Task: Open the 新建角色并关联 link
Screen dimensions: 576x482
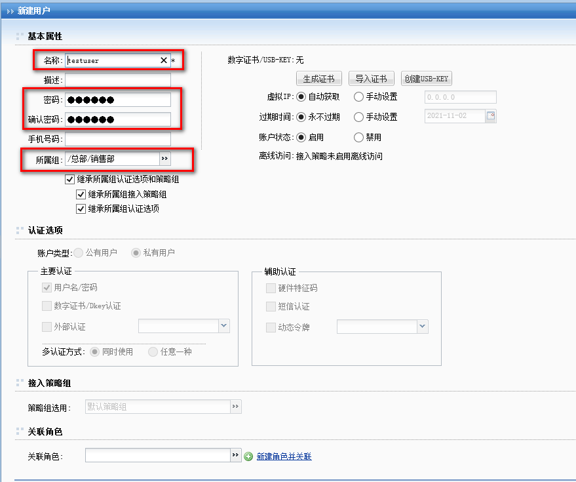Action: tap(284, 456)
